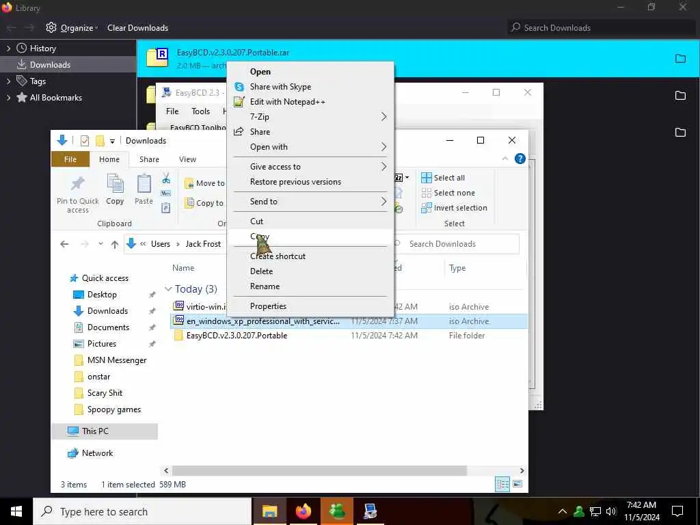Switch to Large icons view in status bar
Screen dimensions: 700x525
pyautogui.click(x=517, y=484)
